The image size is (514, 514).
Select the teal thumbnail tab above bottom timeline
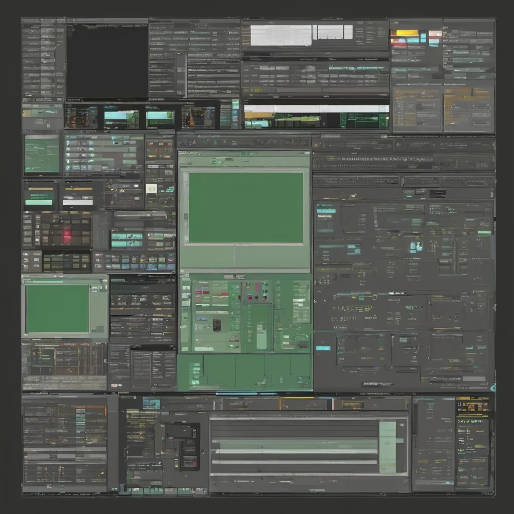(151, 403)
